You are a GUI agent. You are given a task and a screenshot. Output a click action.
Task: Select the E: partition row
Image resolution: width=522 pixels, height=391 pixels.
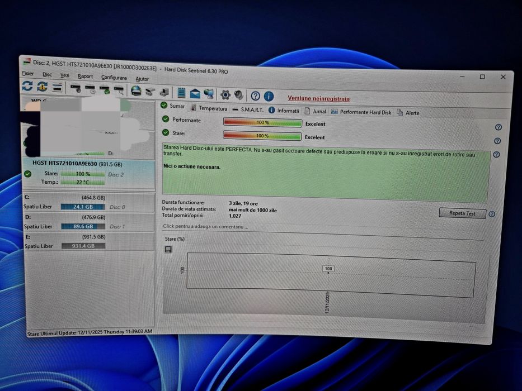click(88, 242)
